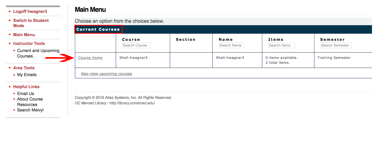This screenshot has height=155, width=392.
Task: Open Course Home for Shell-hwagner3
Action: [x=90, y=58]
